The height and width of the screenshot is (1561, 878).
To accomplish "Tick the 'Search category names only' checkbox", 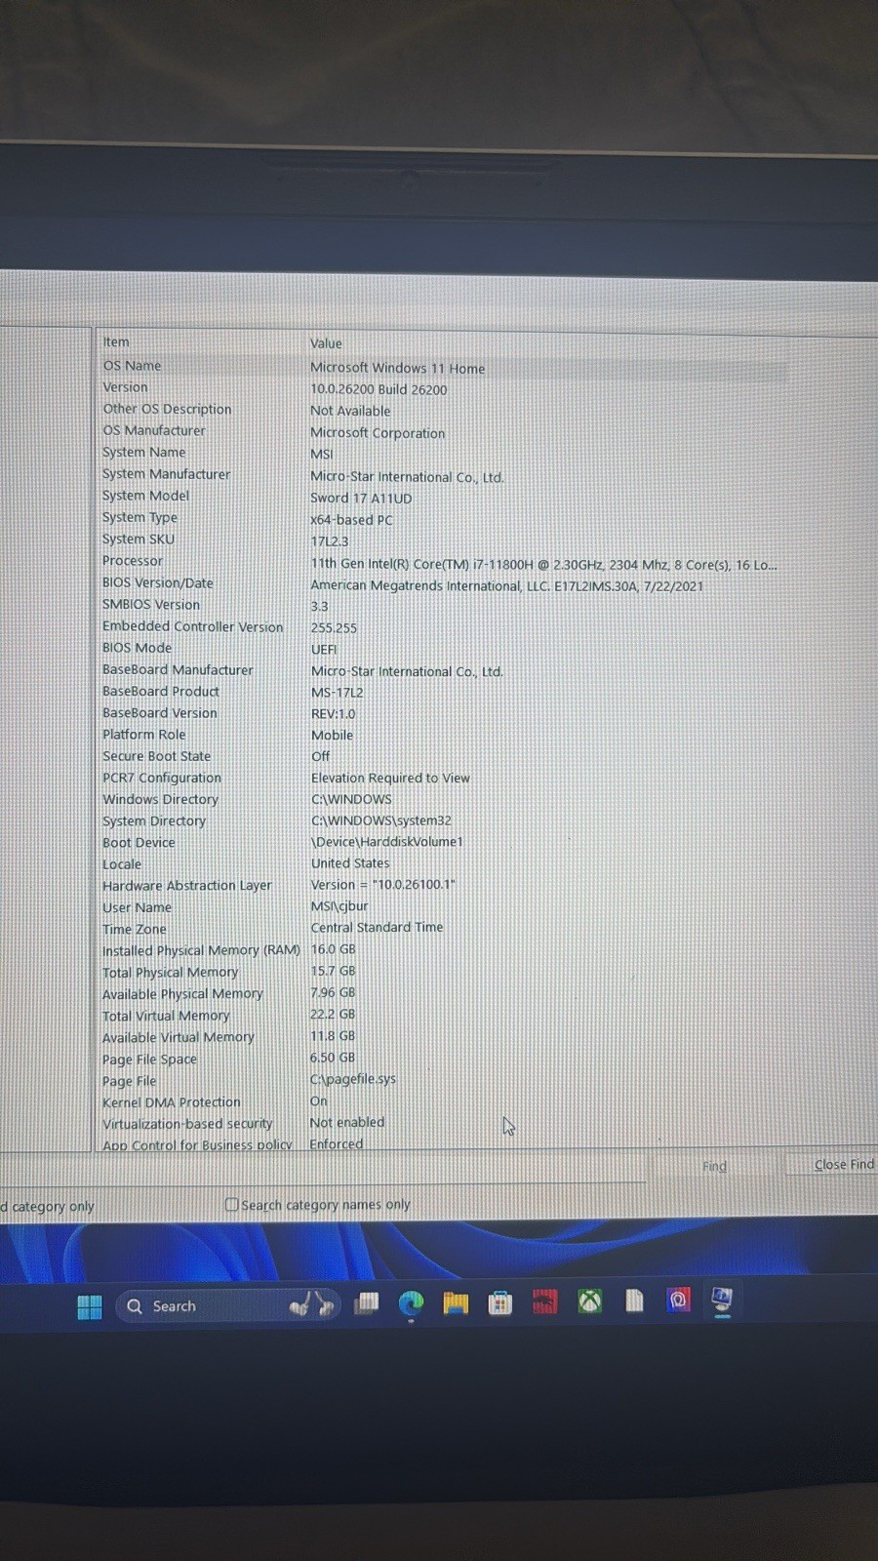I will click(231, 1205).
